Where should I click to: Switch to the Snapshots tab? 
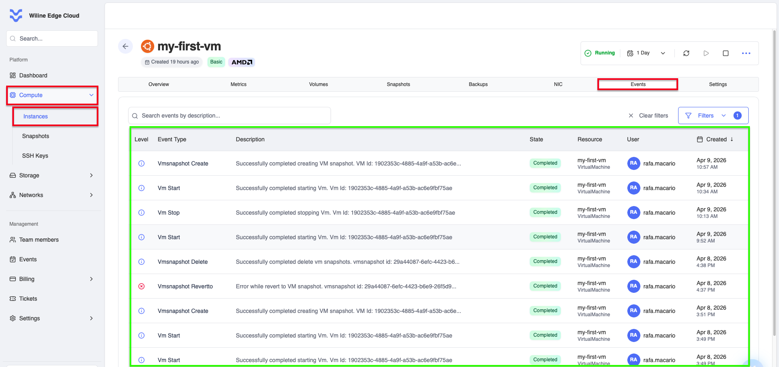click(399, 84)
